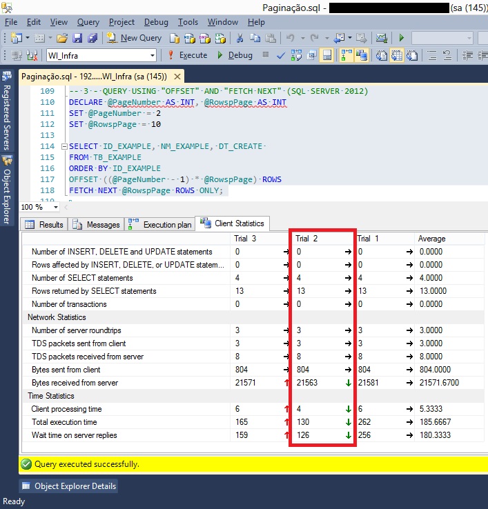Screen dimensions: 488x509
Task: Click the New Query button
Action: click(134, 38)
